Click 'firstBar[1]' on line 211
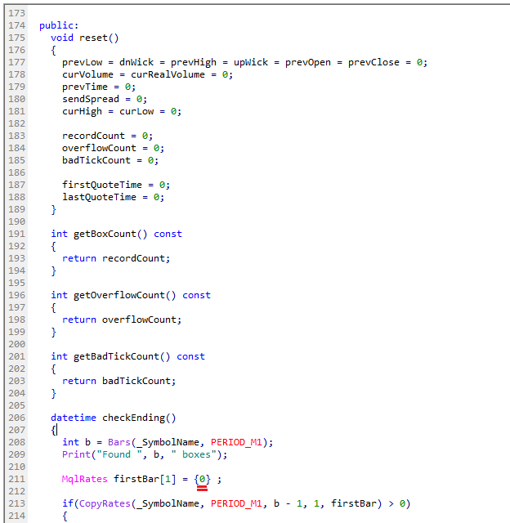 point(145,479)
